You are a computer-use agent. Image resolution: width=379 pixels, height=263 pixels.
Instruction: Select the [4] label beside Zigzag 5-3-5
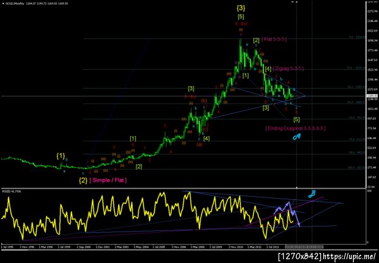[268, 69]
